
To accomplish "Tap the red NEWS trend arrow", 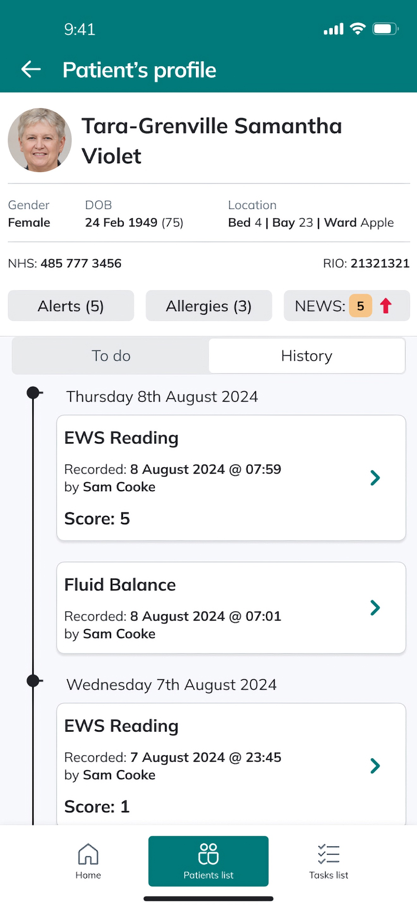I will pos(386,305).
